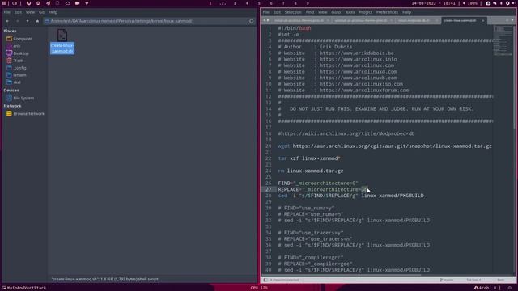Image resolution: width=518 pixels, height=291 pixels.
Task: Open the erik home folder in Places
Action: point(16,46)
